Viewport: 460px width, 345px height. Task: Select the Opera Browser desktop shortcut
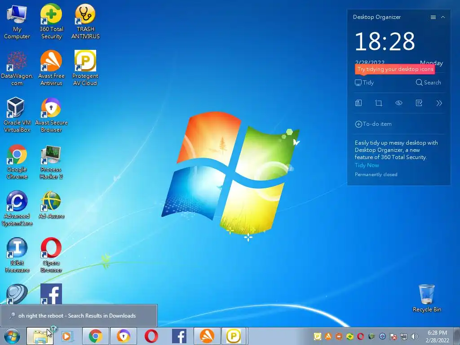pos(51,255)
